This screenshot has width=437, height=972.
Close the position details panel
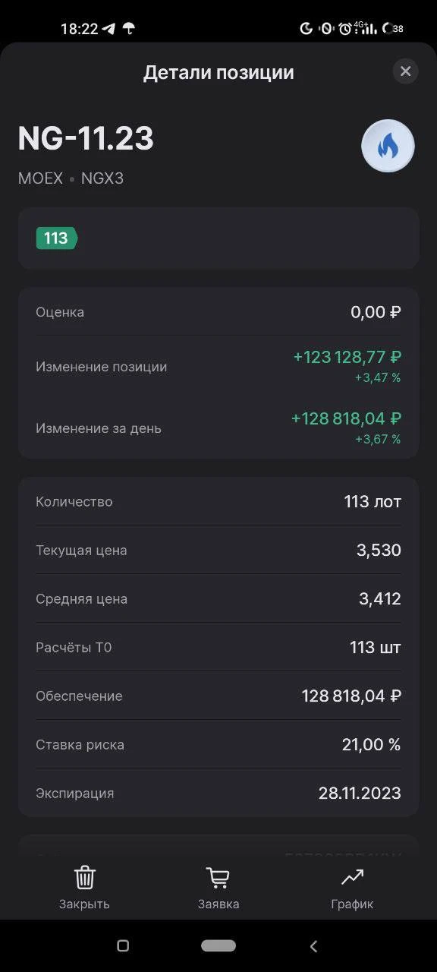coord(405,71)
